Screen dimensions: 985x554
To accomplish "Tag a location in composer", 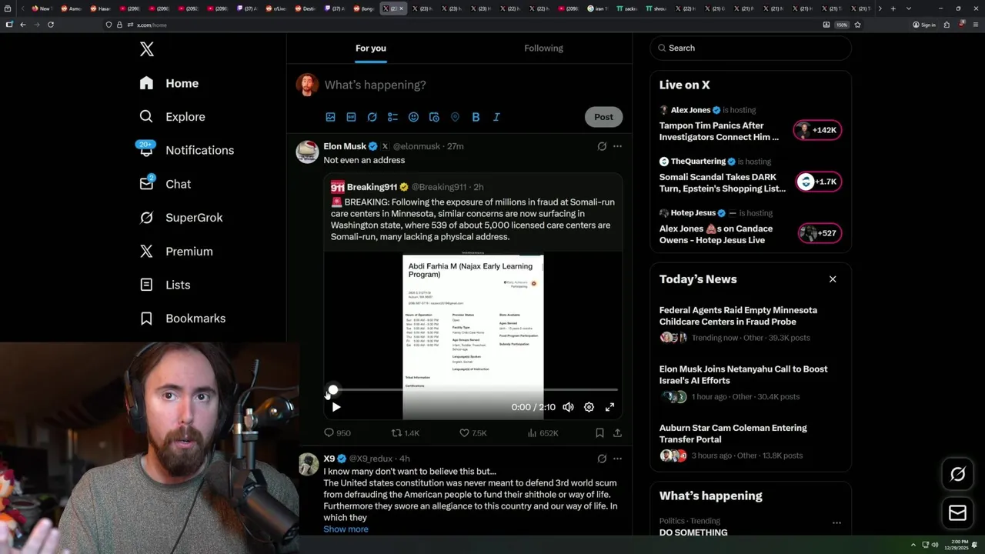I will pyautogui.click(x=455, y=117).
